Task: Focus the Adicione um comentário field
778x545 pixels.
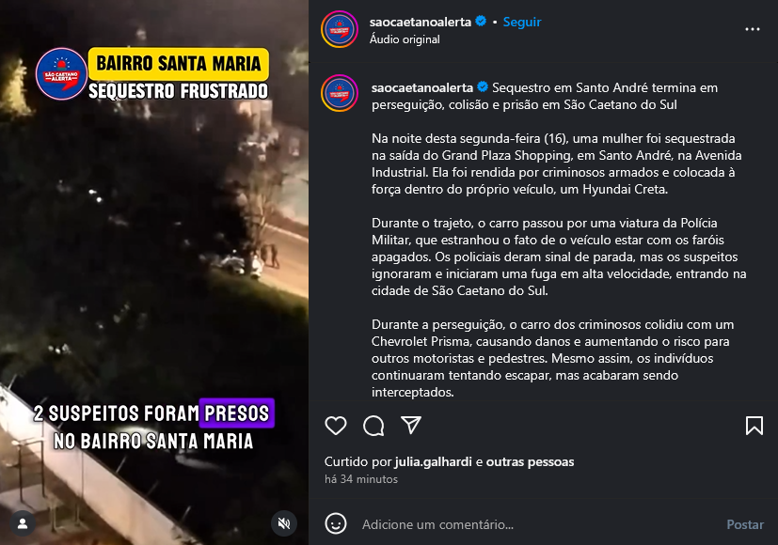Action: click(x=538, y=524)
